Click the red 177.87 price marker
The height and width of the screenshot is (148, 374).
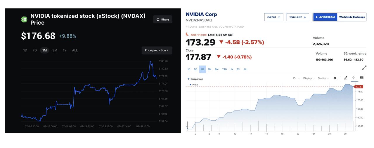[359, 87]
